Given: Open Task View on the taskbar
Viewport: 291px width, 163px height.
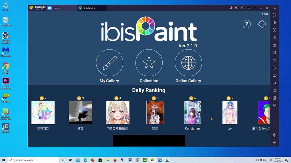Looking at the screenshot, I should (70, 160).
